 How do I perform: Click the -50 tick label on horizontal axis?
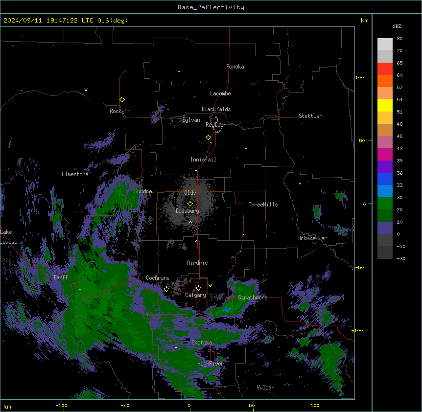(125, 405)
